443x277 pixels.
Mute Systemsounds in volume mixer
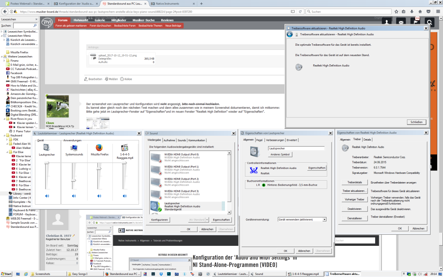click(74, 196)
